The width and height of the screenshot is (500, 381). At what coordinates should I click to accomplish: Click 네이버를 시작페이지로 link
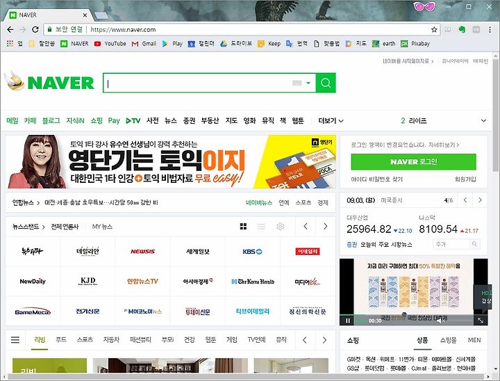408,61
